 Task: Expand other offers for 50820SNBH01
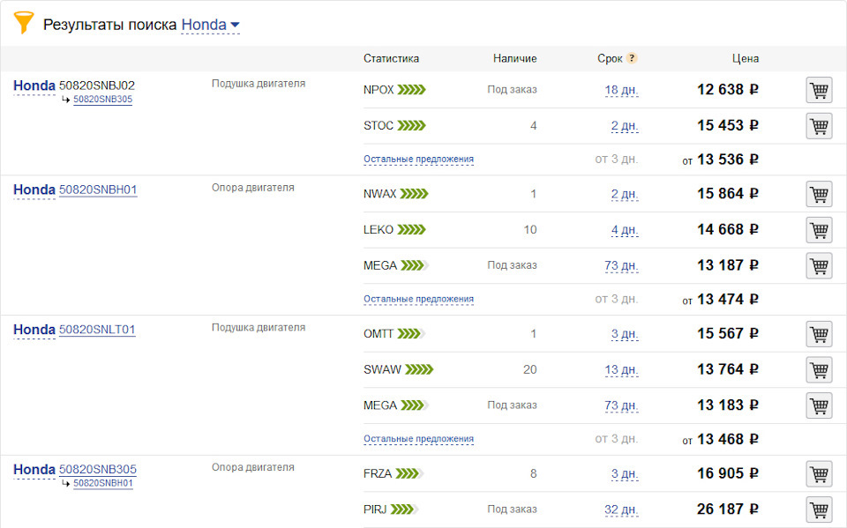pos(418,299)
